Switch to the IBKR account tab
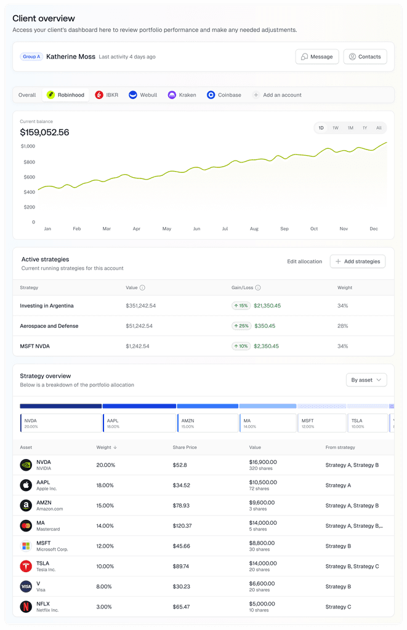 [107, 95]
